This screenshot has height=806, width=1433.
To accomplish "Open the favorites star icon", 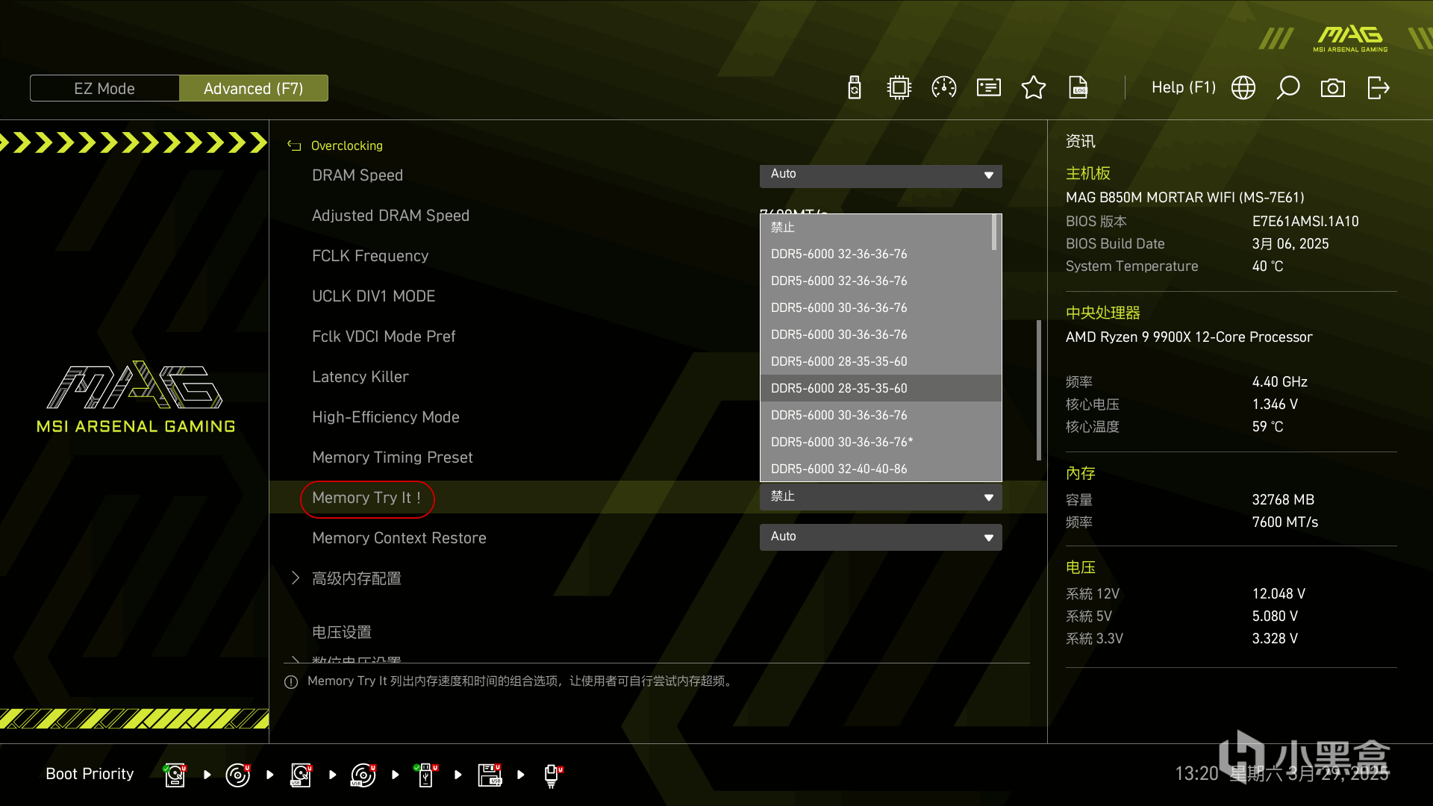I will [x=1034, y=88].
